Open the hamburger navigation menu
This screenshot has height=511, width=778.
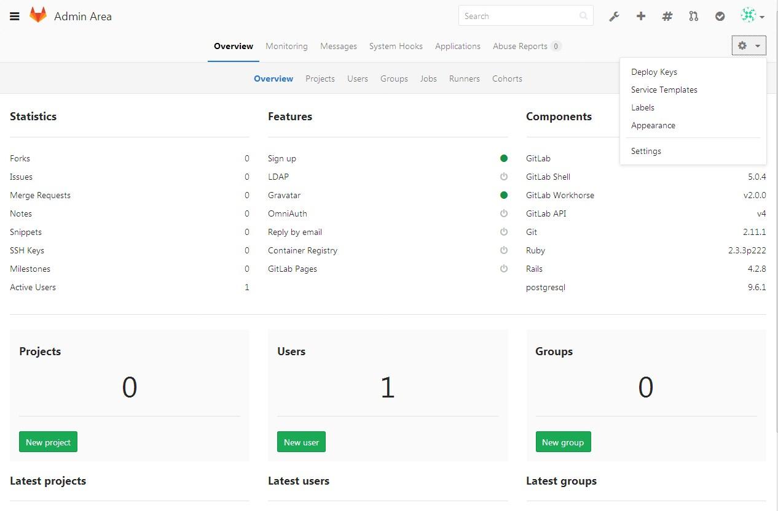tap(15, 17)
